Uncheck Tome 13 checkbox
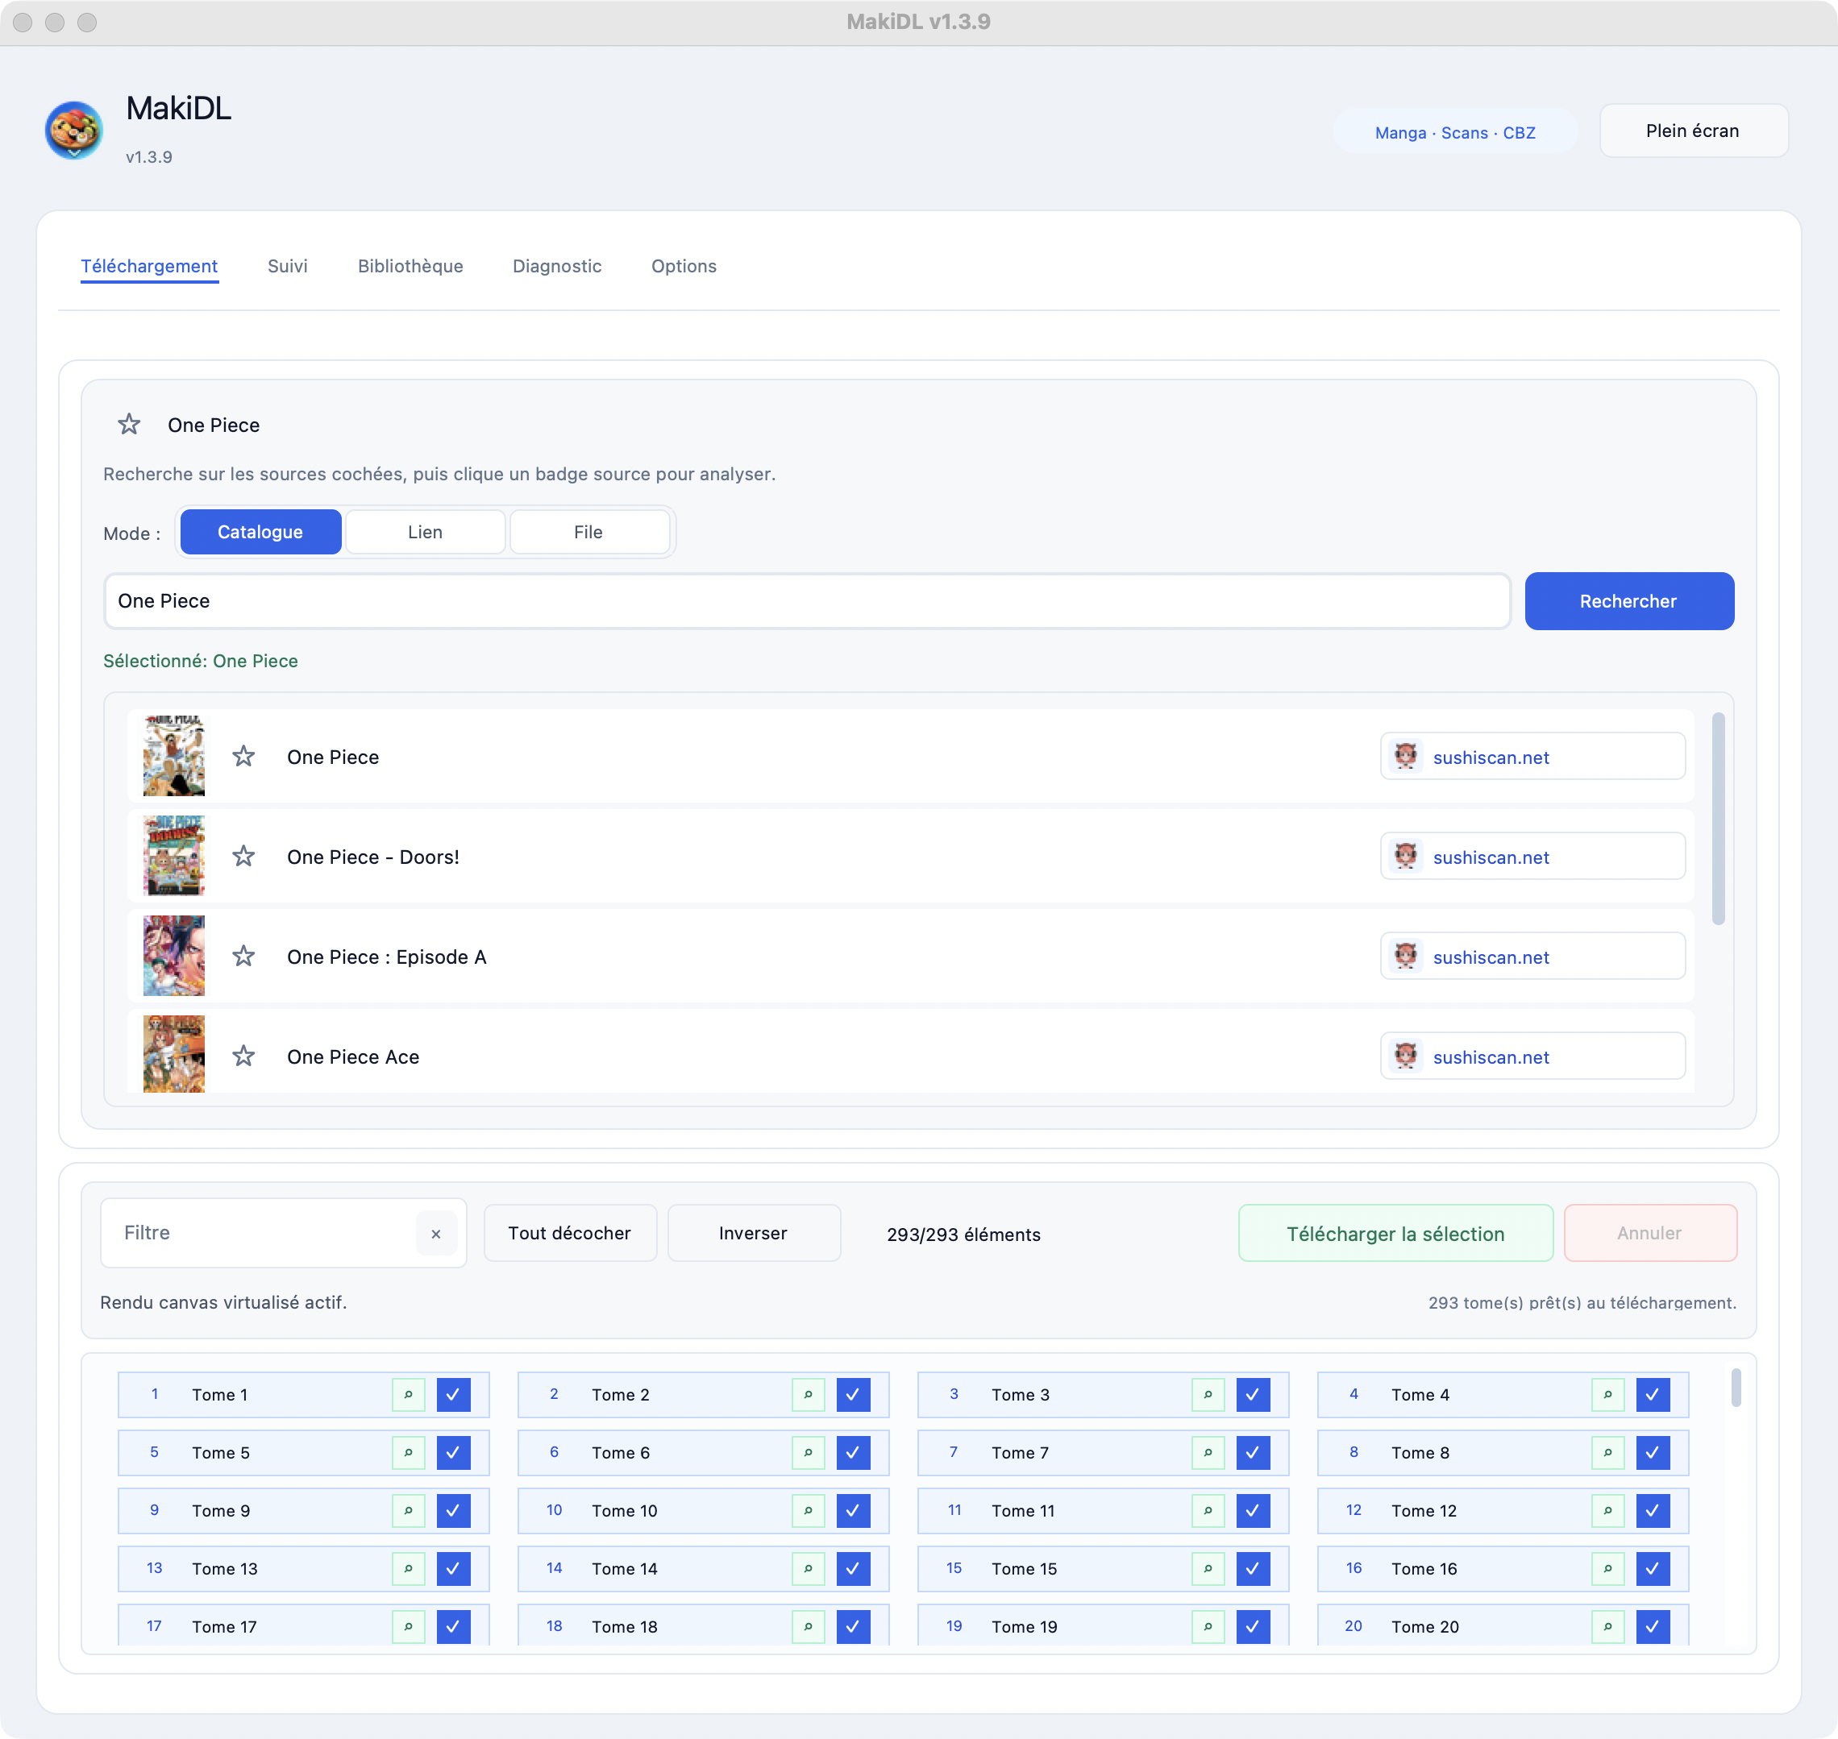The height and width of the screenshot is (1739, 1838). pos(454,1568)
